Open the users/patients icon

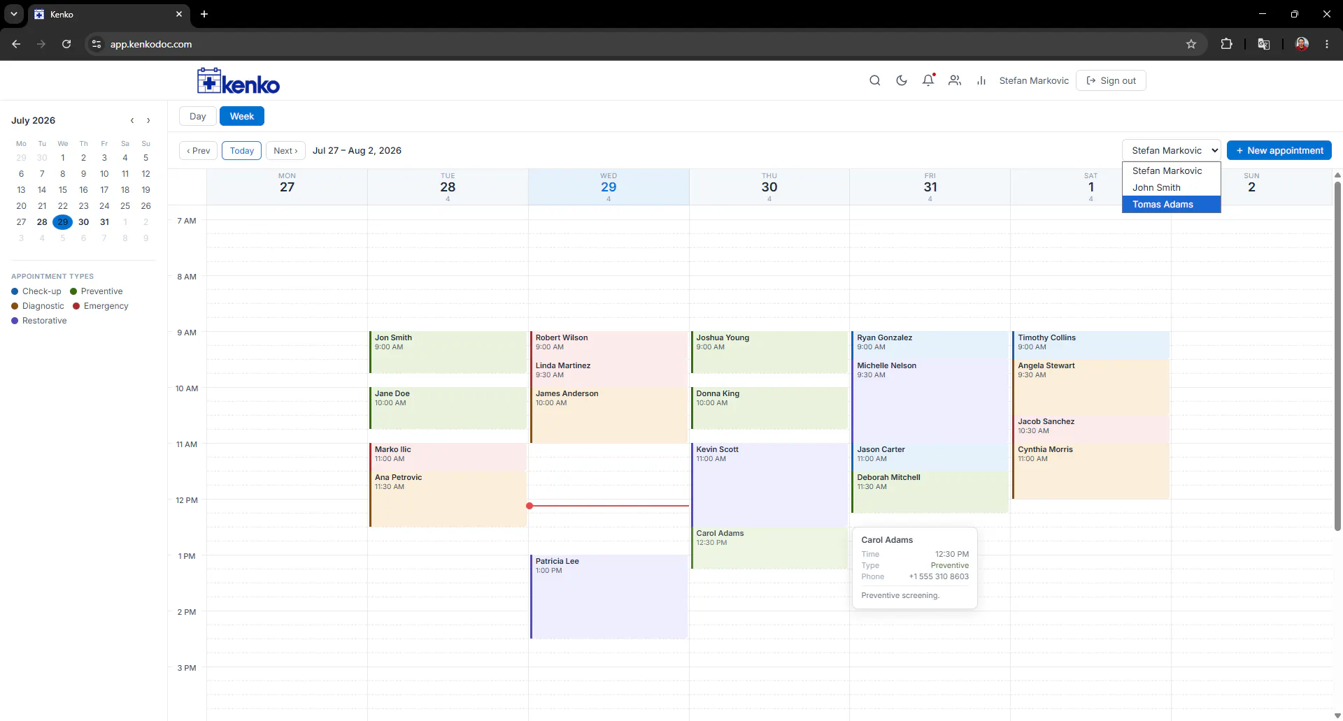pos(955,80)
